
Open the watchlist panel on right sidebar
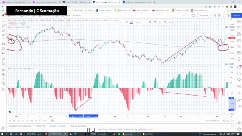(239, 22)
